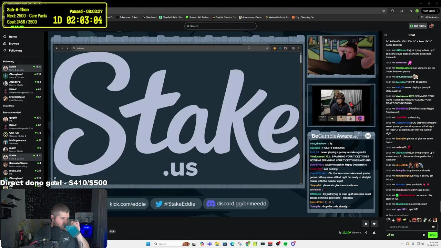The height and width of the screenshot is (248, 441).
Task: Open Dashboard bookmark
Action: coord(150,17)
